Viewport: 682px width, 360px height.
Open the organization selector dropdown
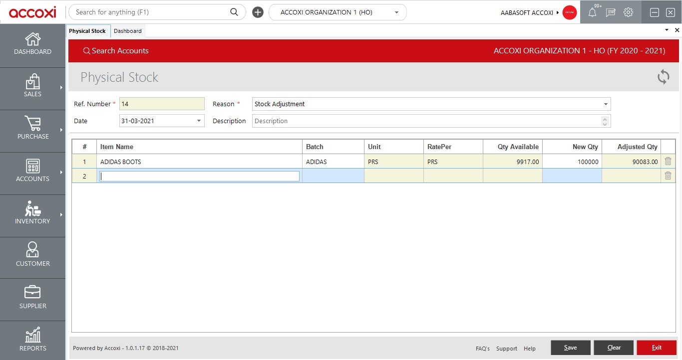coord(338,12)
